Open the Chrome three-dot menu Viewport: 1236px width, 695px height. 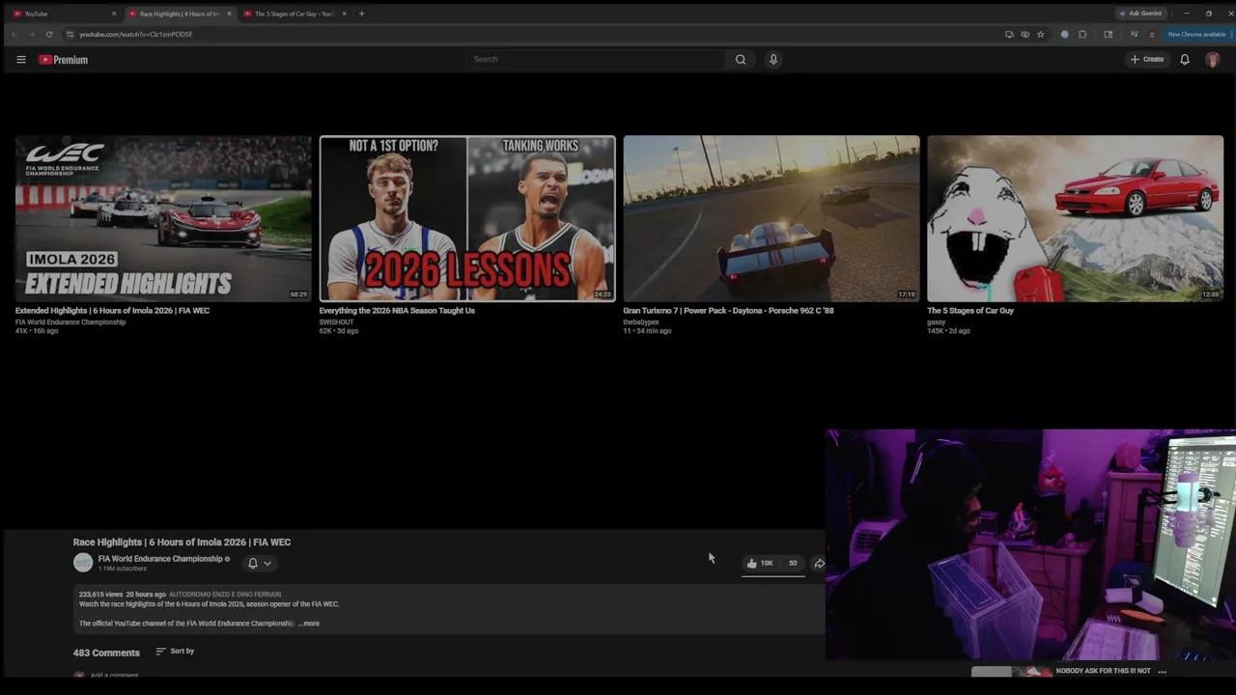(1231, 34)
